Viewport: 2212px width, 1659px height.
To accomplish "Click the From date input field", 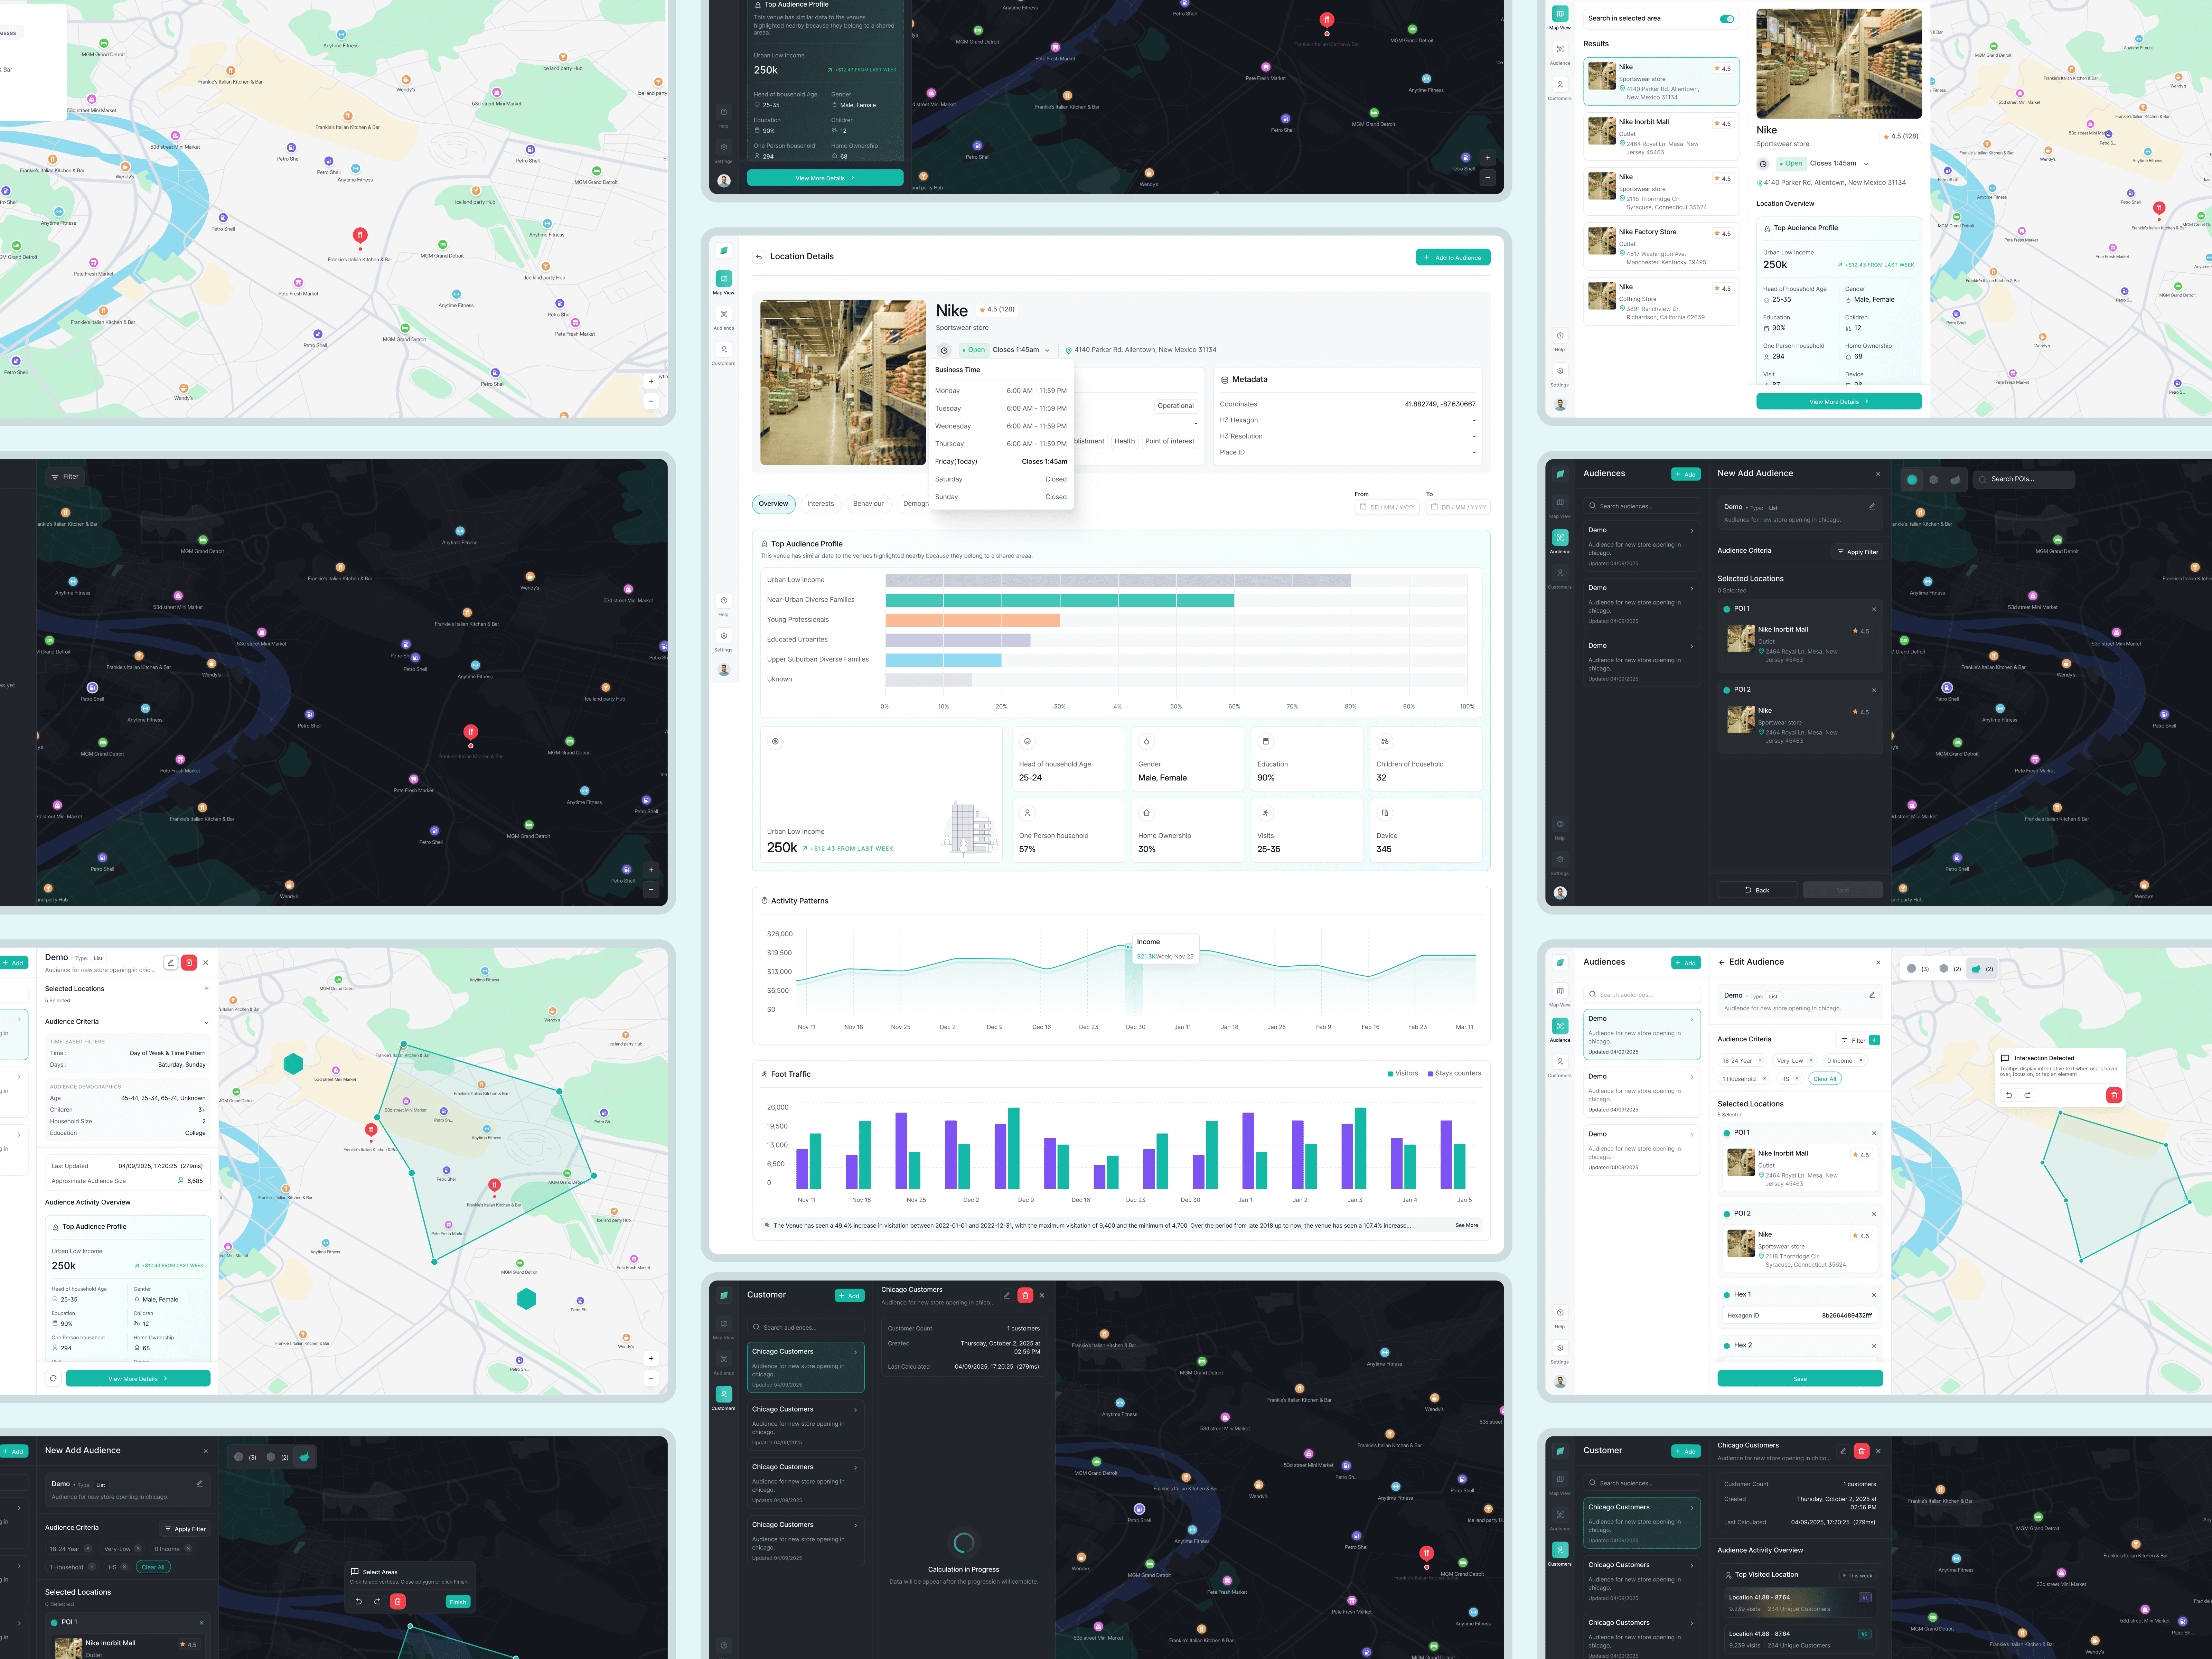I will pyautogui.click(x=1387, y=507).
